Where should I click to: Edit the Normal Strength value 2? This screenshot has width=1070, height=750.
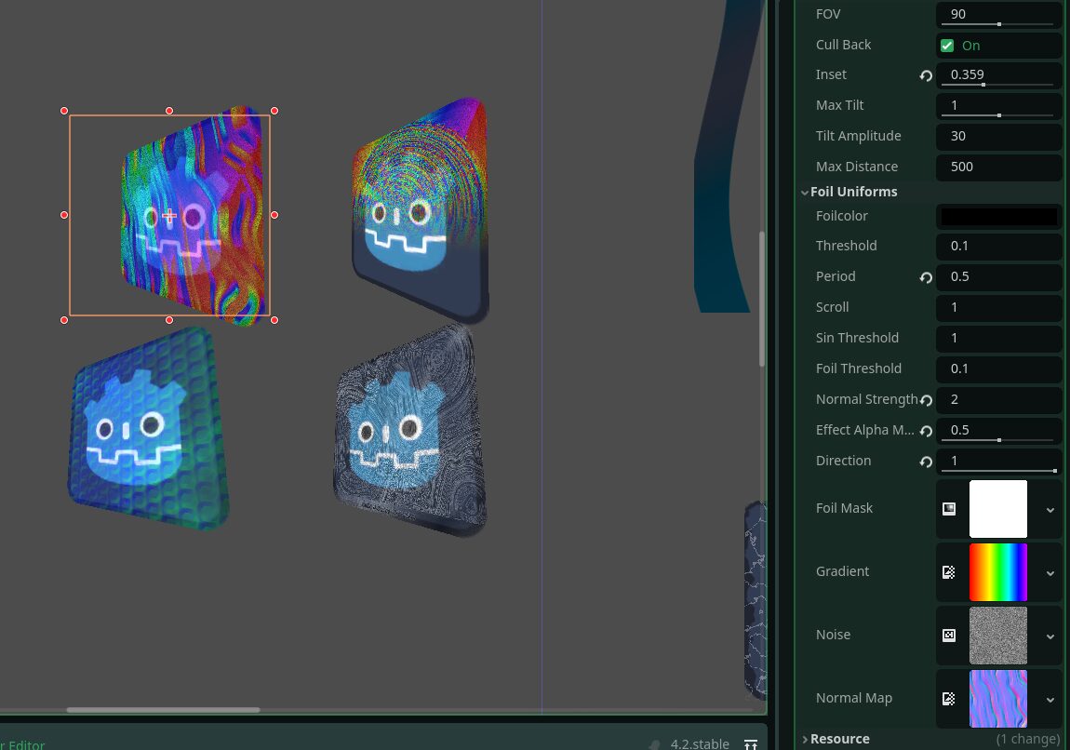(999, 399)
